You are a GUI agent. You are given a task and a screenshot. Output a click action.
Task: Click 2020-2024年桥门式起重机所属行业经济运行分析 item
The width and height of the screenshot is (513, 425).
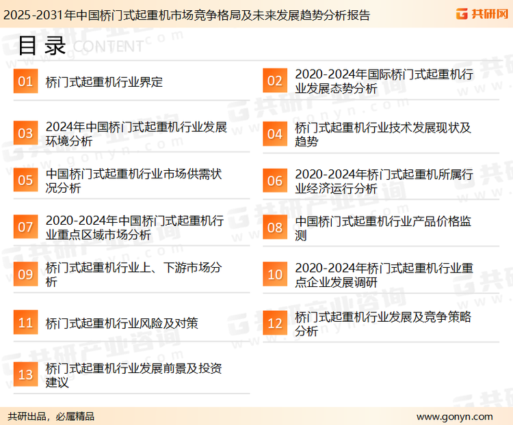[x=384, y=181]
